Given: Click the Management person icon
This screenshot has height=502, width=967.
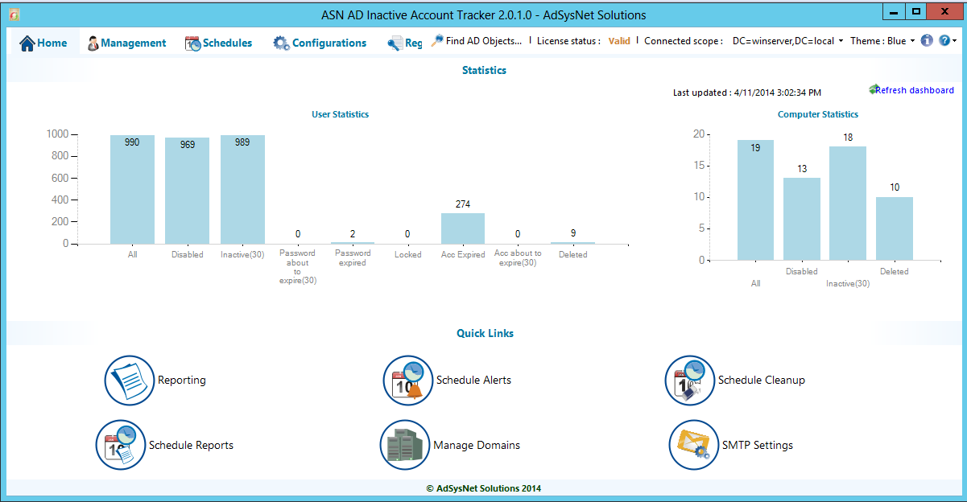Looking at the screenshot, I should coord(93,43).
